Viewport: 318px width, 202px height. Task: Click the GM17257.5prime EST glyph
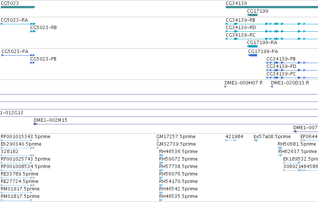point(157,140)
